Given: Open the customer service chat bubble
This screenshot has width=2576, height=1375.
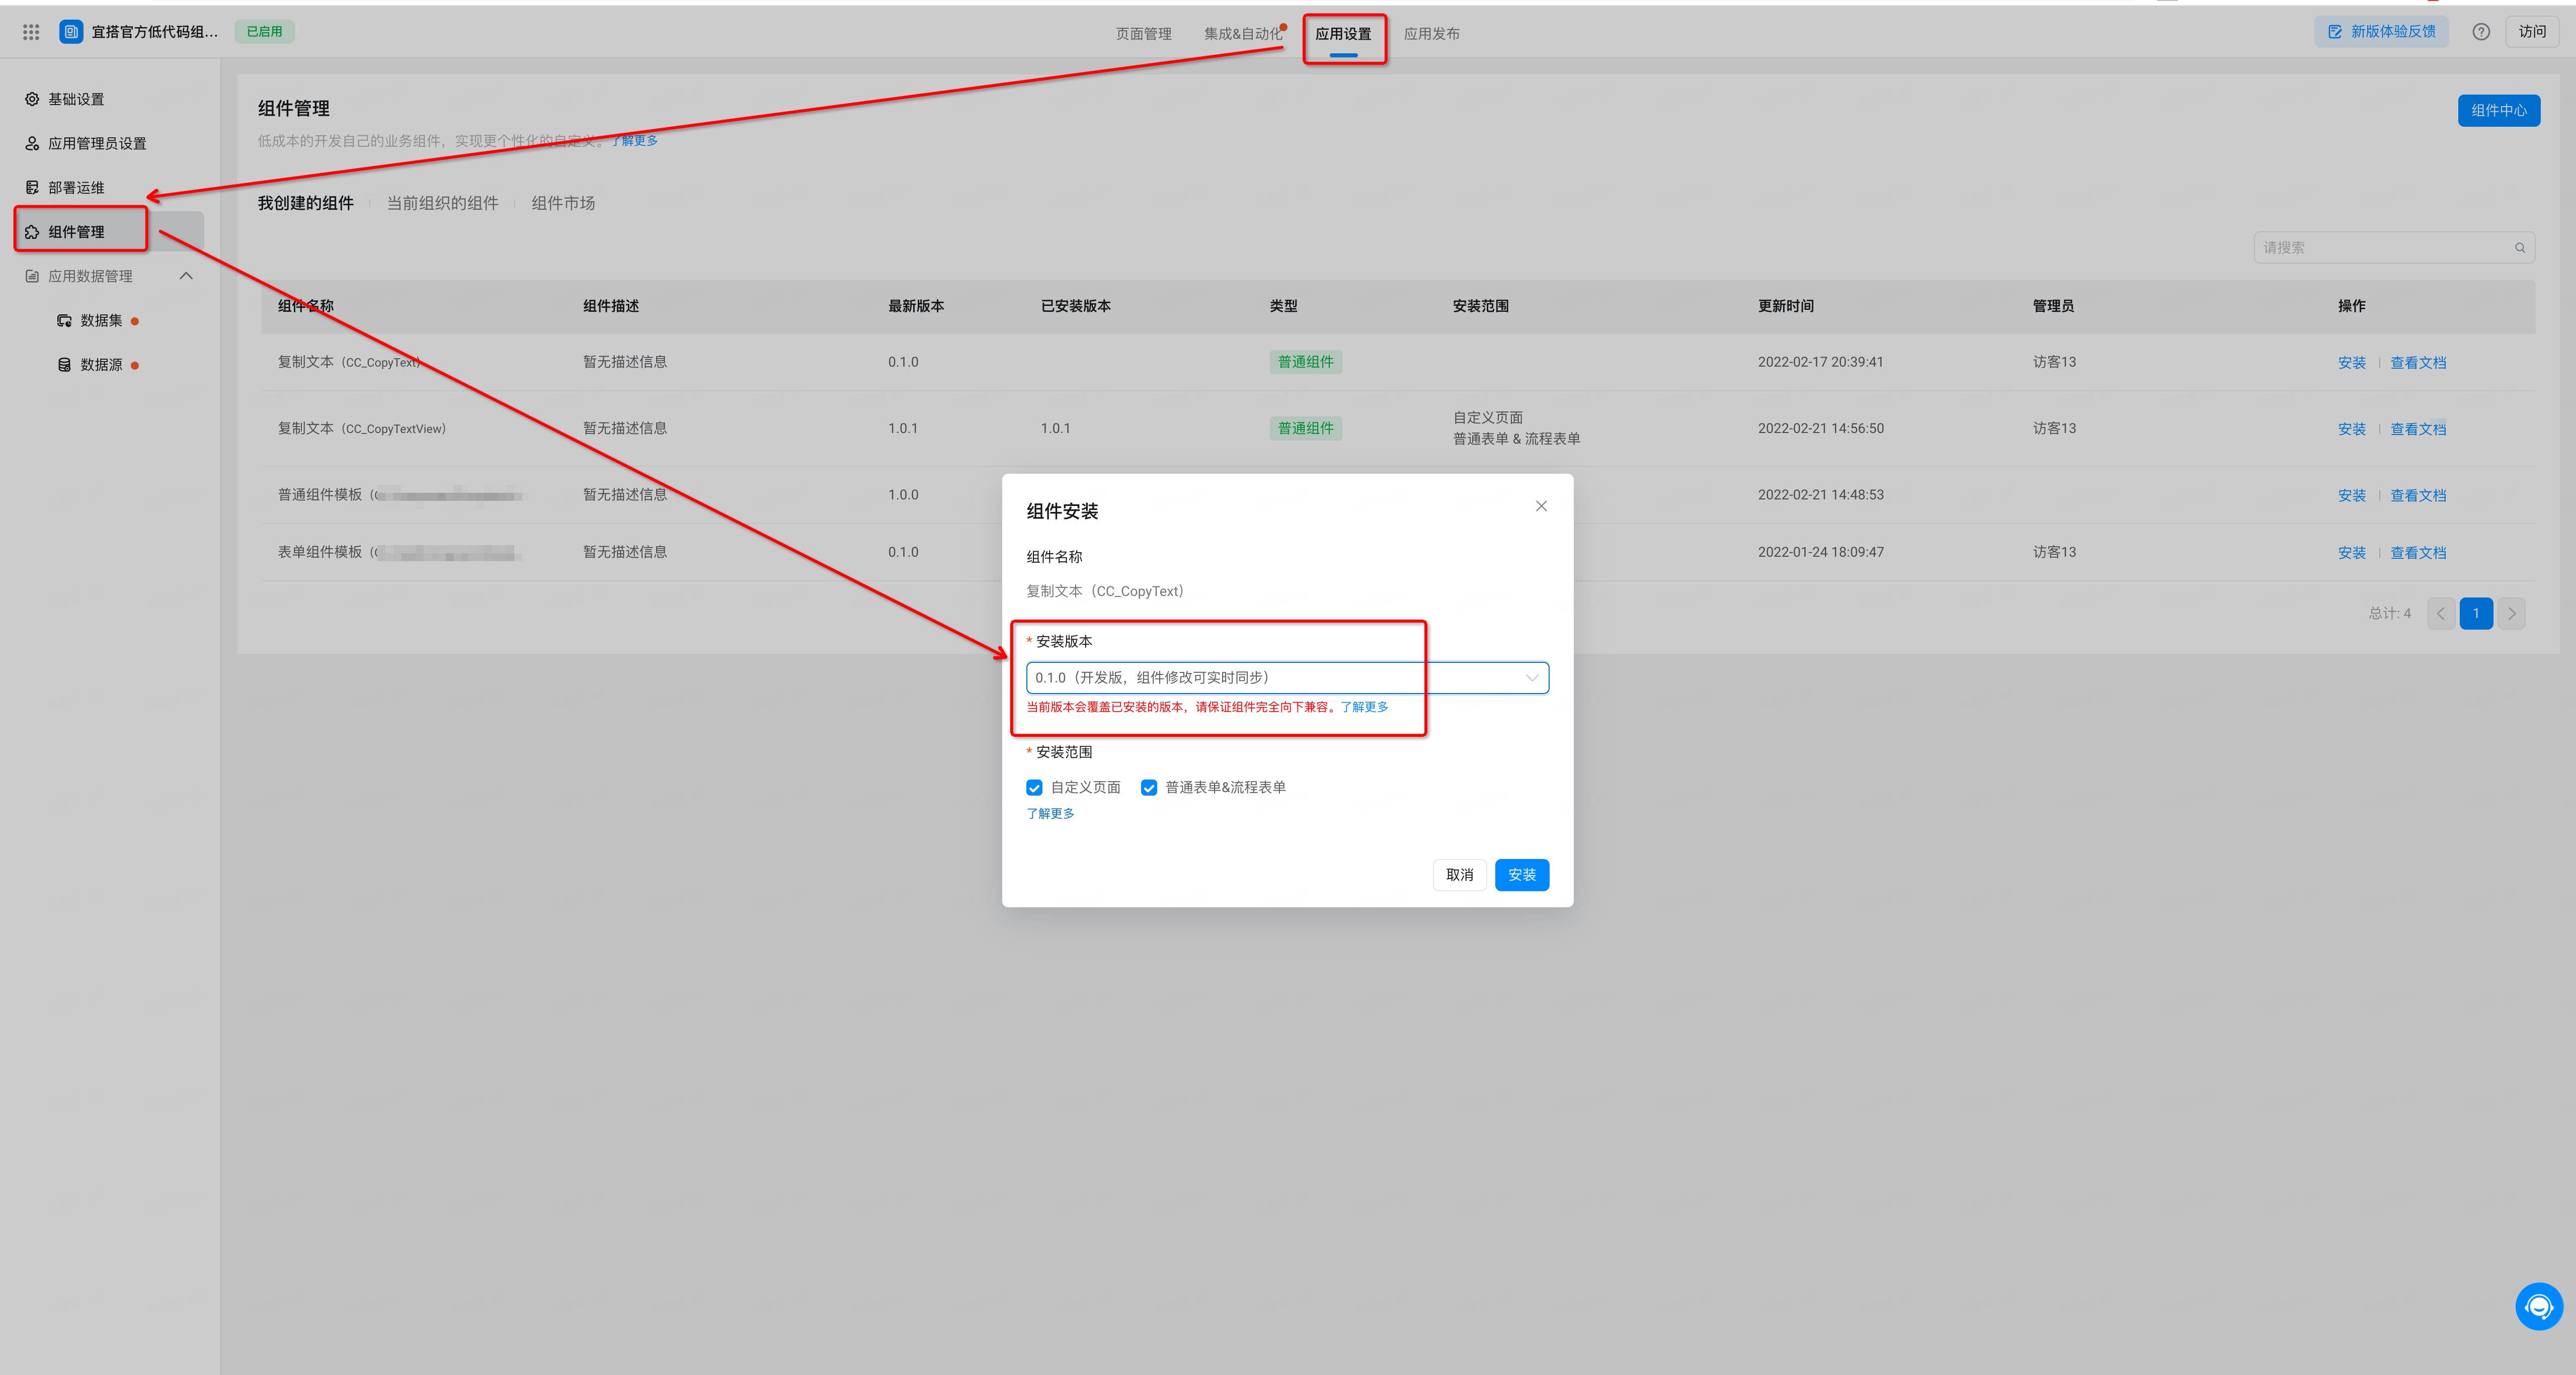Looking at the screenshot, I should (x=2539, y=1306).
